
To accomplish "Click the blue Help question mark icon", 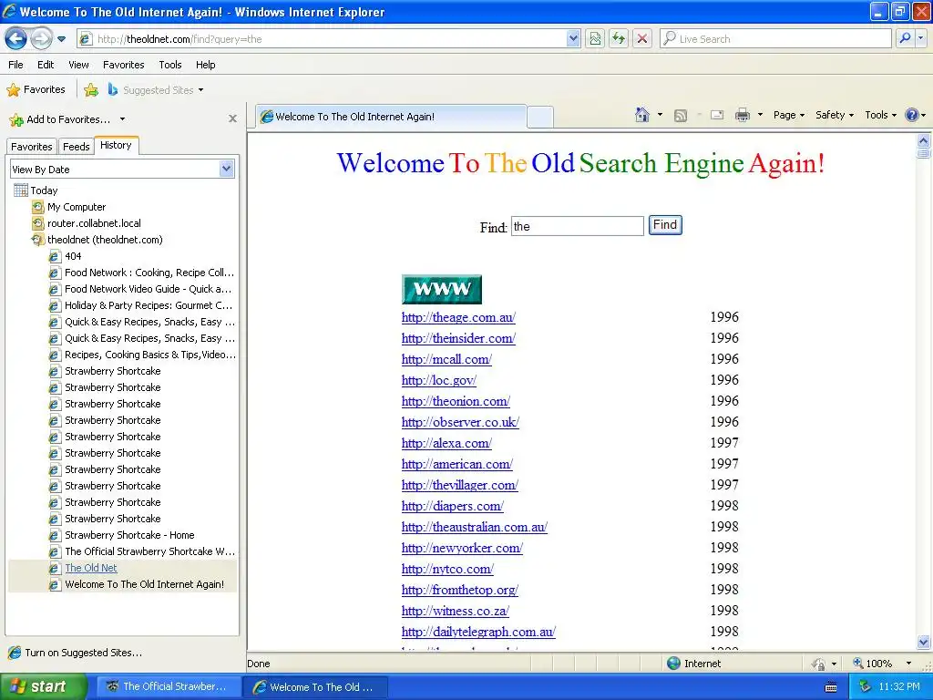I will (911, 115).
